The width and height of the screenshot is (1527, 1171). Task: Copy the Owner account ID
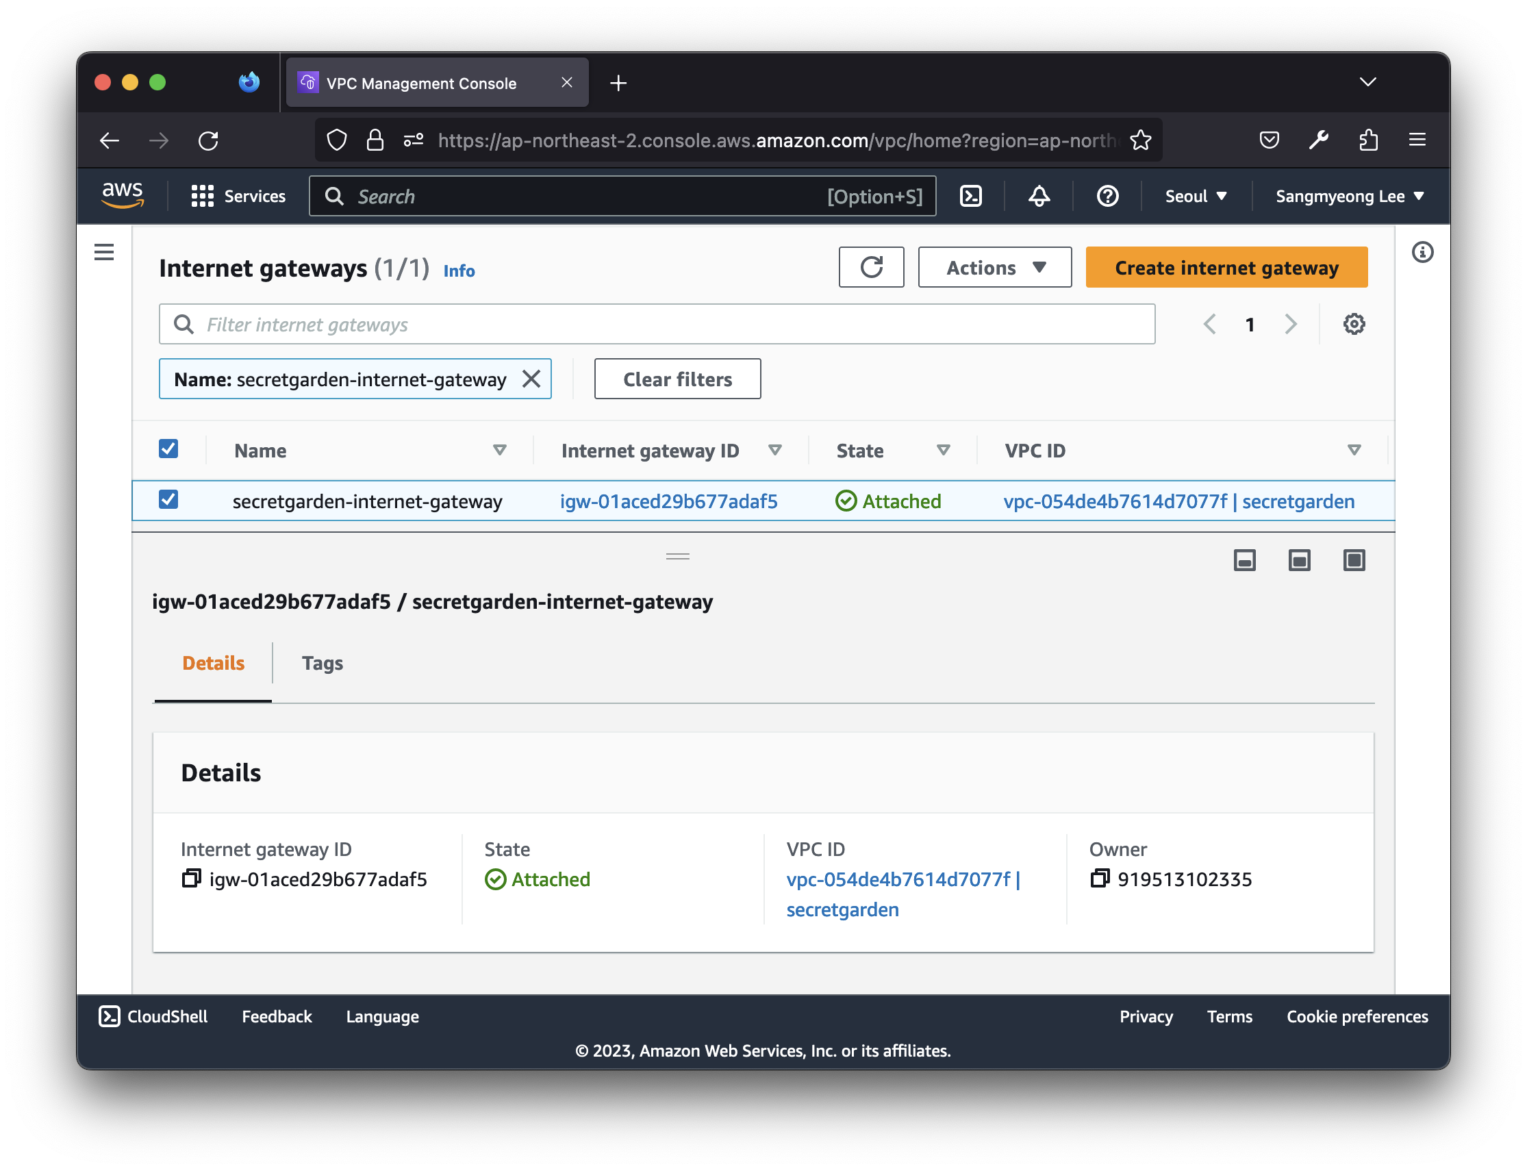1100,879
